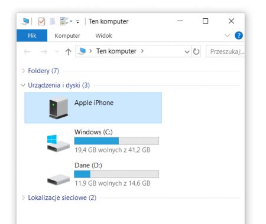Select the Apple iPhone device icon
This screenshot has width=266, height=224.
click(x=59, y=108)
